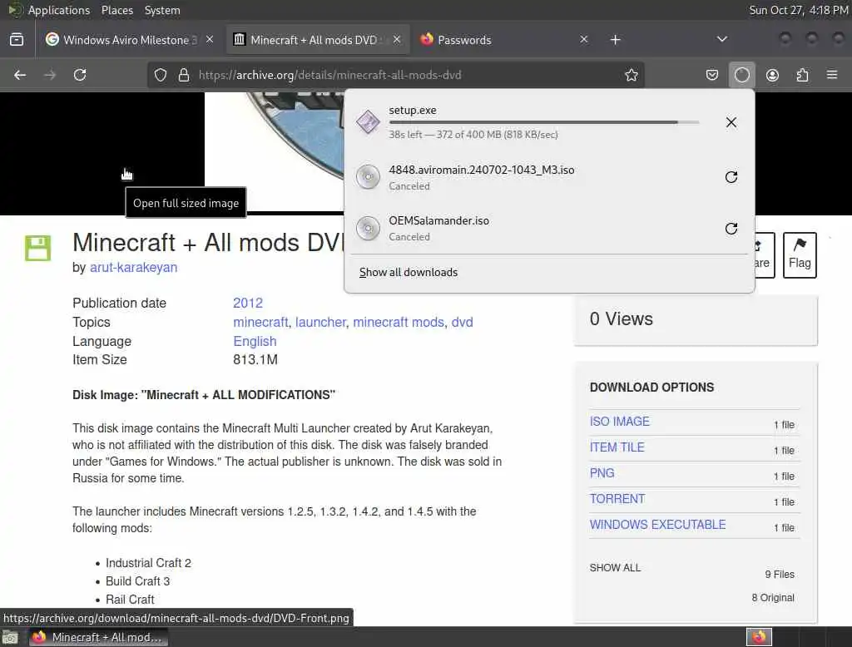Open a new tab with plus button

coord(615,40)
